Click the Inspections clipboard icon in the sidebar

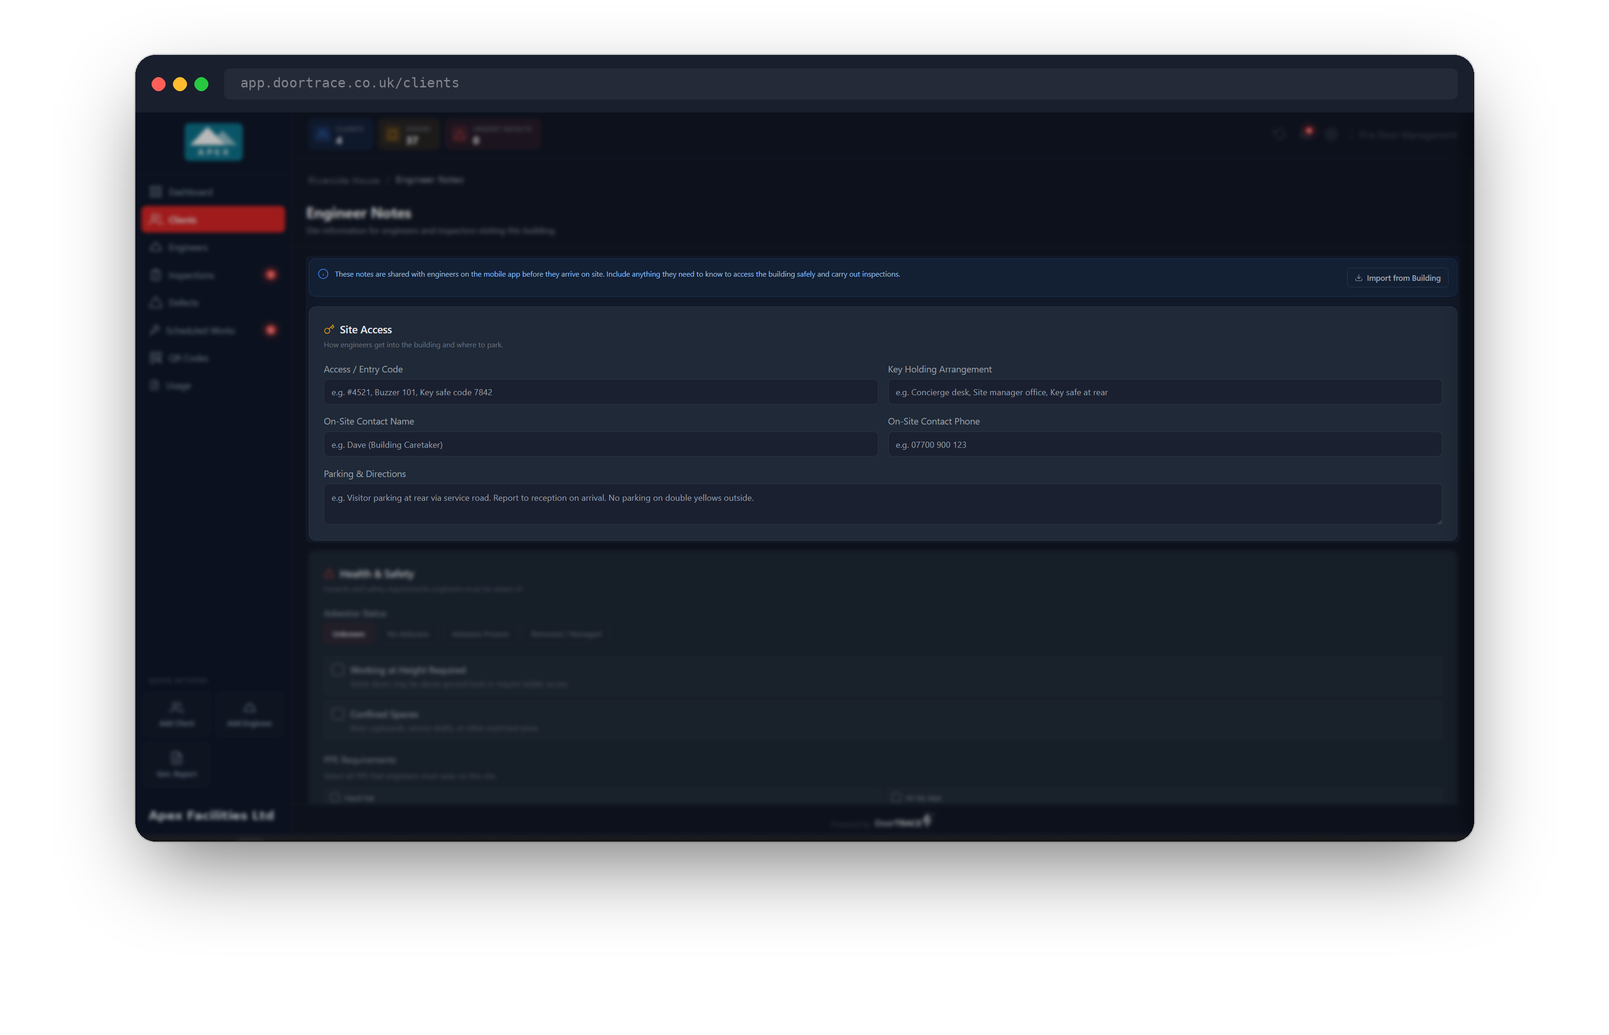(x=156, y=275)
